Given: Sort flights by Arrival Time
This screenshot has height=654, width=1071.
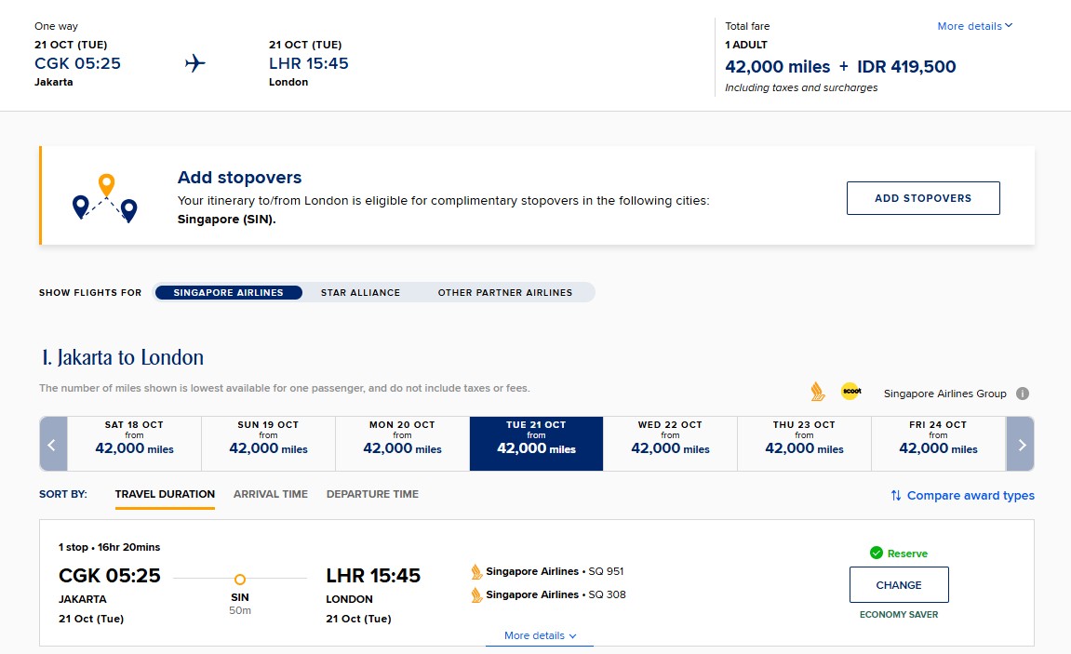Looking at the screenshot, I should [x=270, y=494].
